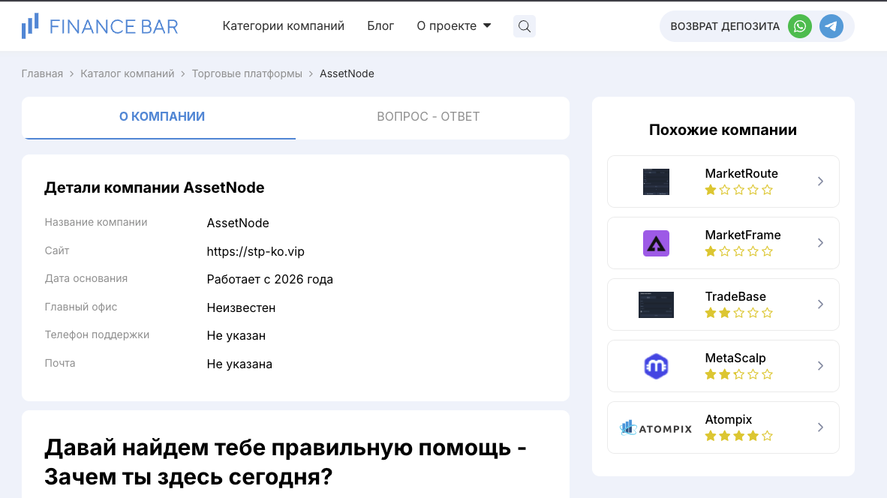Open the MetaScalp company name link
Viewport: 887px width, 498px height.
735,358
